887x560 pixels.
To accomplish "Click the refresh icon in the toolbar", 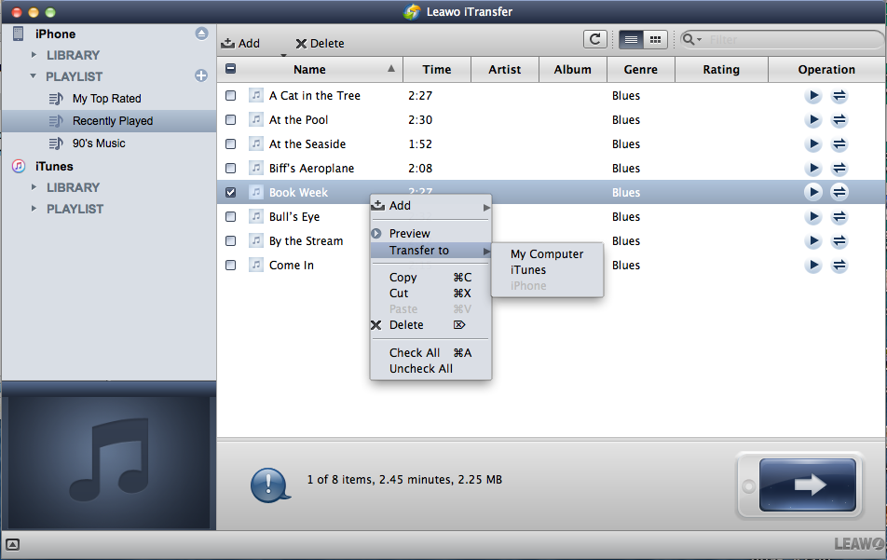I will (x=594, y=39).
